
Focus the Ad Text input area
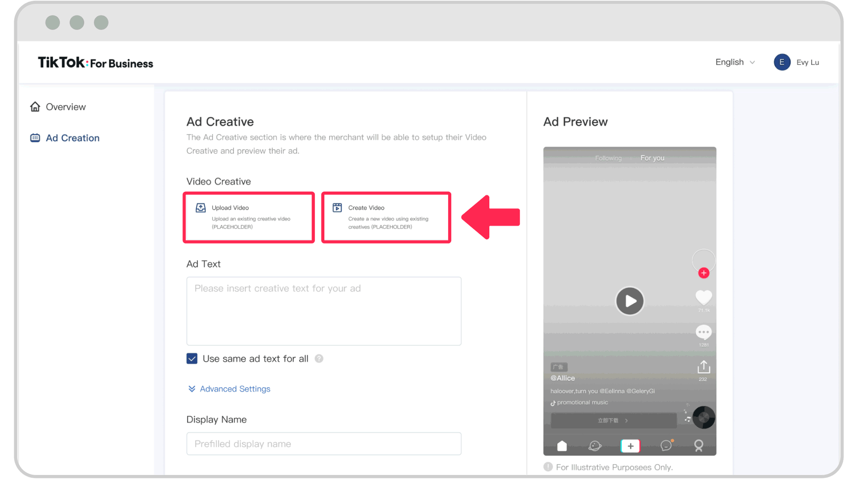pos(324,311)
